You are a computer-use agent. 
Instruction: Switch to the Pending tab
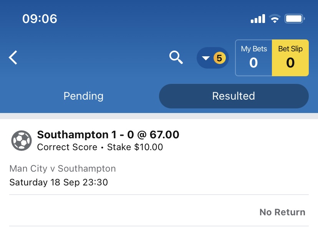tap(83, 96)
